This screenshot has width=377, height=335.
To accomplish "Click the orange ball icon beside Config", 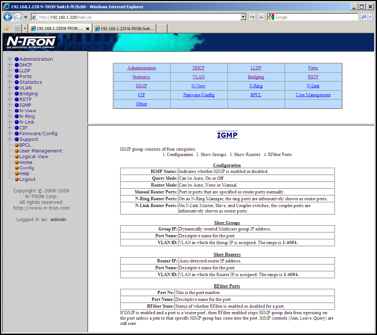I will coord(17,168).
